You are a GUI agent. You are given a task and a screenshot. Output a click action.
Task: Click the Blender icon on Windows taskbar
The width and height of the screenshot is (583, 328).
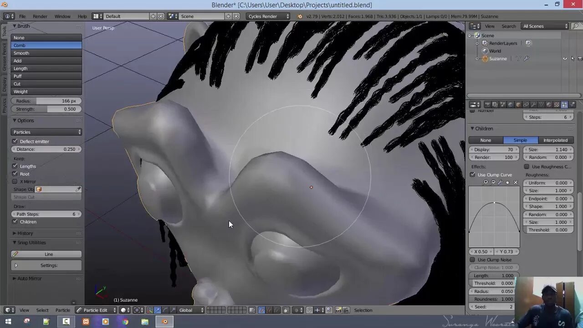pyautogui.click(x=165, y=321)
